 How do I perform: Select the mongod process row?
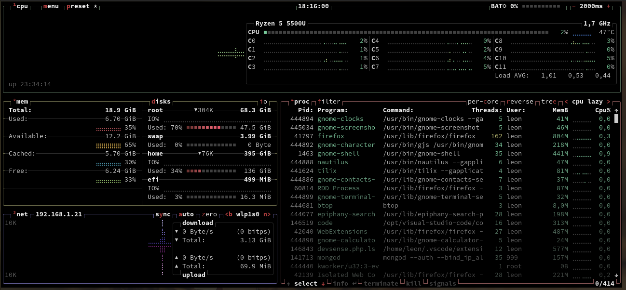(x=451, y=258)
